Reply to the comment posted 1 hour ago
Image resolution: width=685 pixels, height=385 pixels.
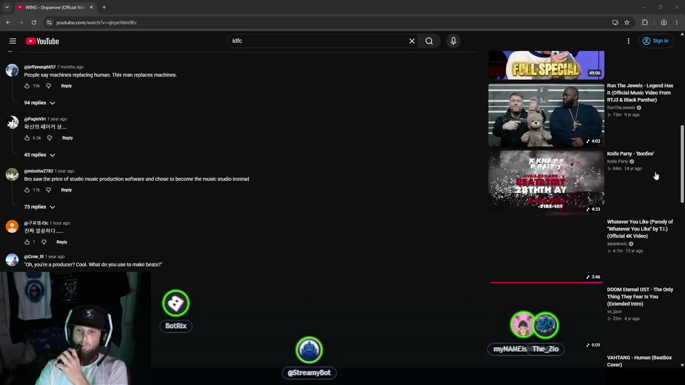[62, 242]
